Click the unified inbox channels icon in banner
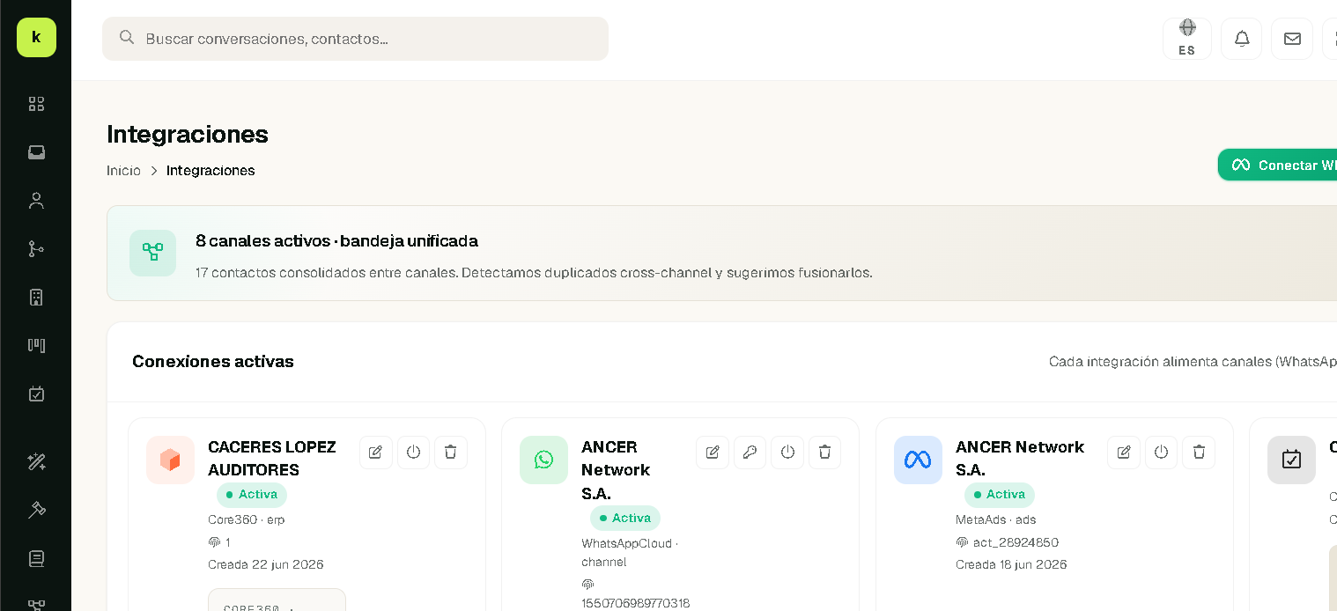Image resolution: width=1337 pixels, height=611 pixels. 152,253
